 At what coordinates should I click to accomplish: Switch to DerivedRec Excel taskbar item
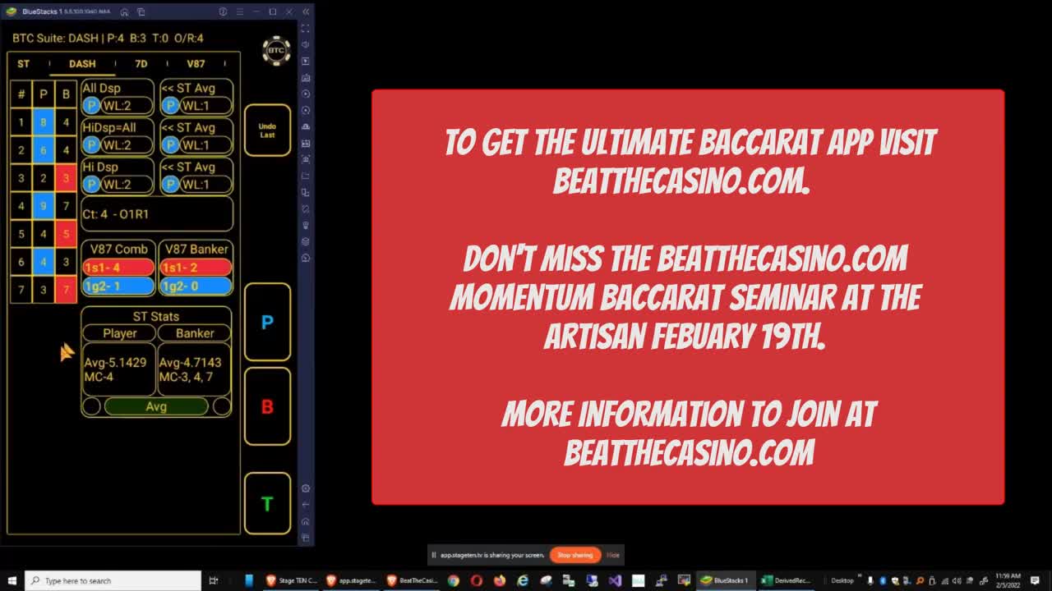[787, 580]
